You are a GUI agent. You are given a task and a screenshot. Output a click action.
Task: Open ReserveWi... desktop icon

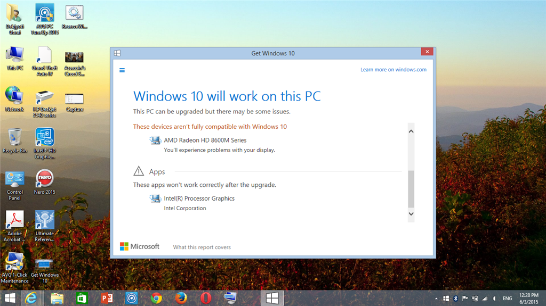click(74, 16)
